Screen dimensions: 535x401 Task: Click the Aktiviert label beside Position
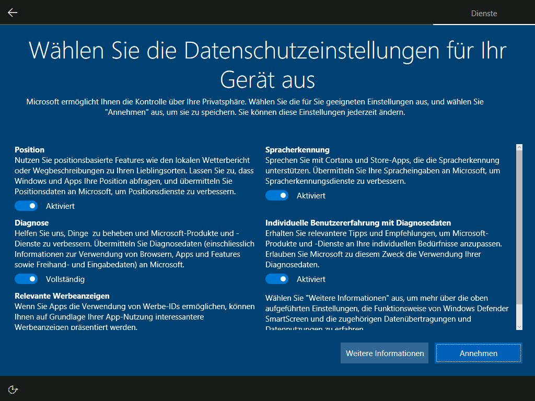(x=62, y=206)
